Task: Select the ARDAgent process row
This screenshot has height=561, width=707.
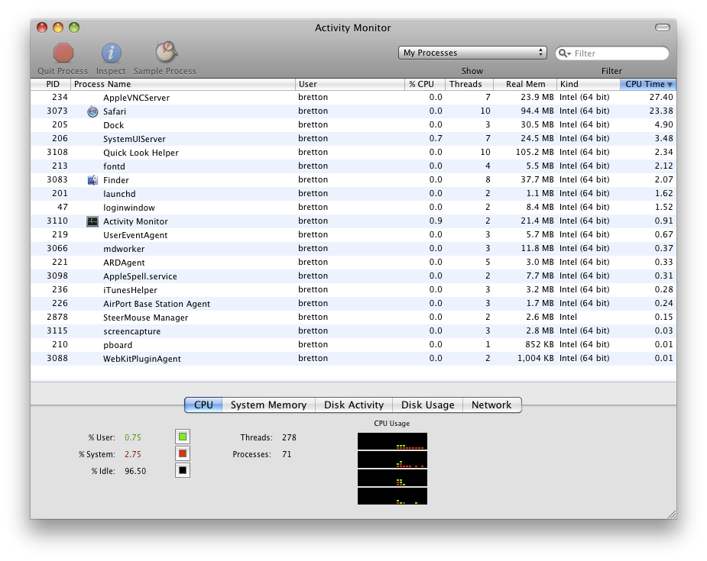Action: click(353, 263)
